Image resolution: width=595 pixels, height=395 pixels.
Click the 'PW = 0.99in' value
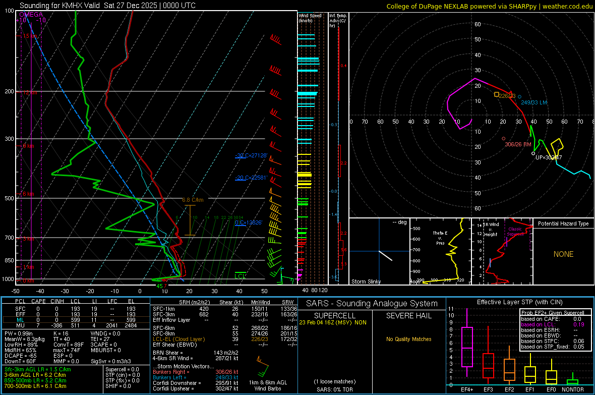pos(19,333)
